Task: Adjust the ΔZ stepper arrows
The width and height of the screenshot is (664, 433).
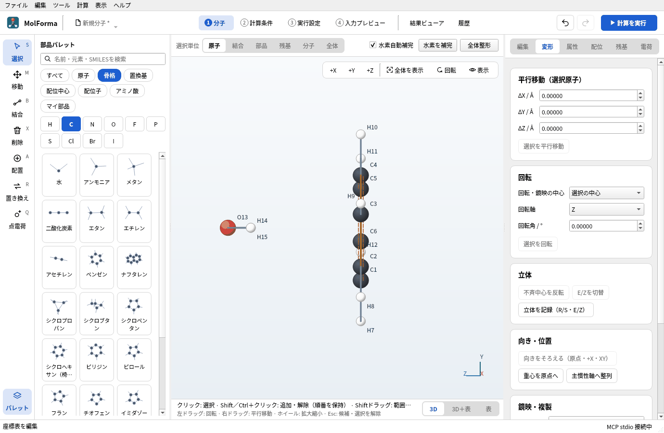Action: 640,128
